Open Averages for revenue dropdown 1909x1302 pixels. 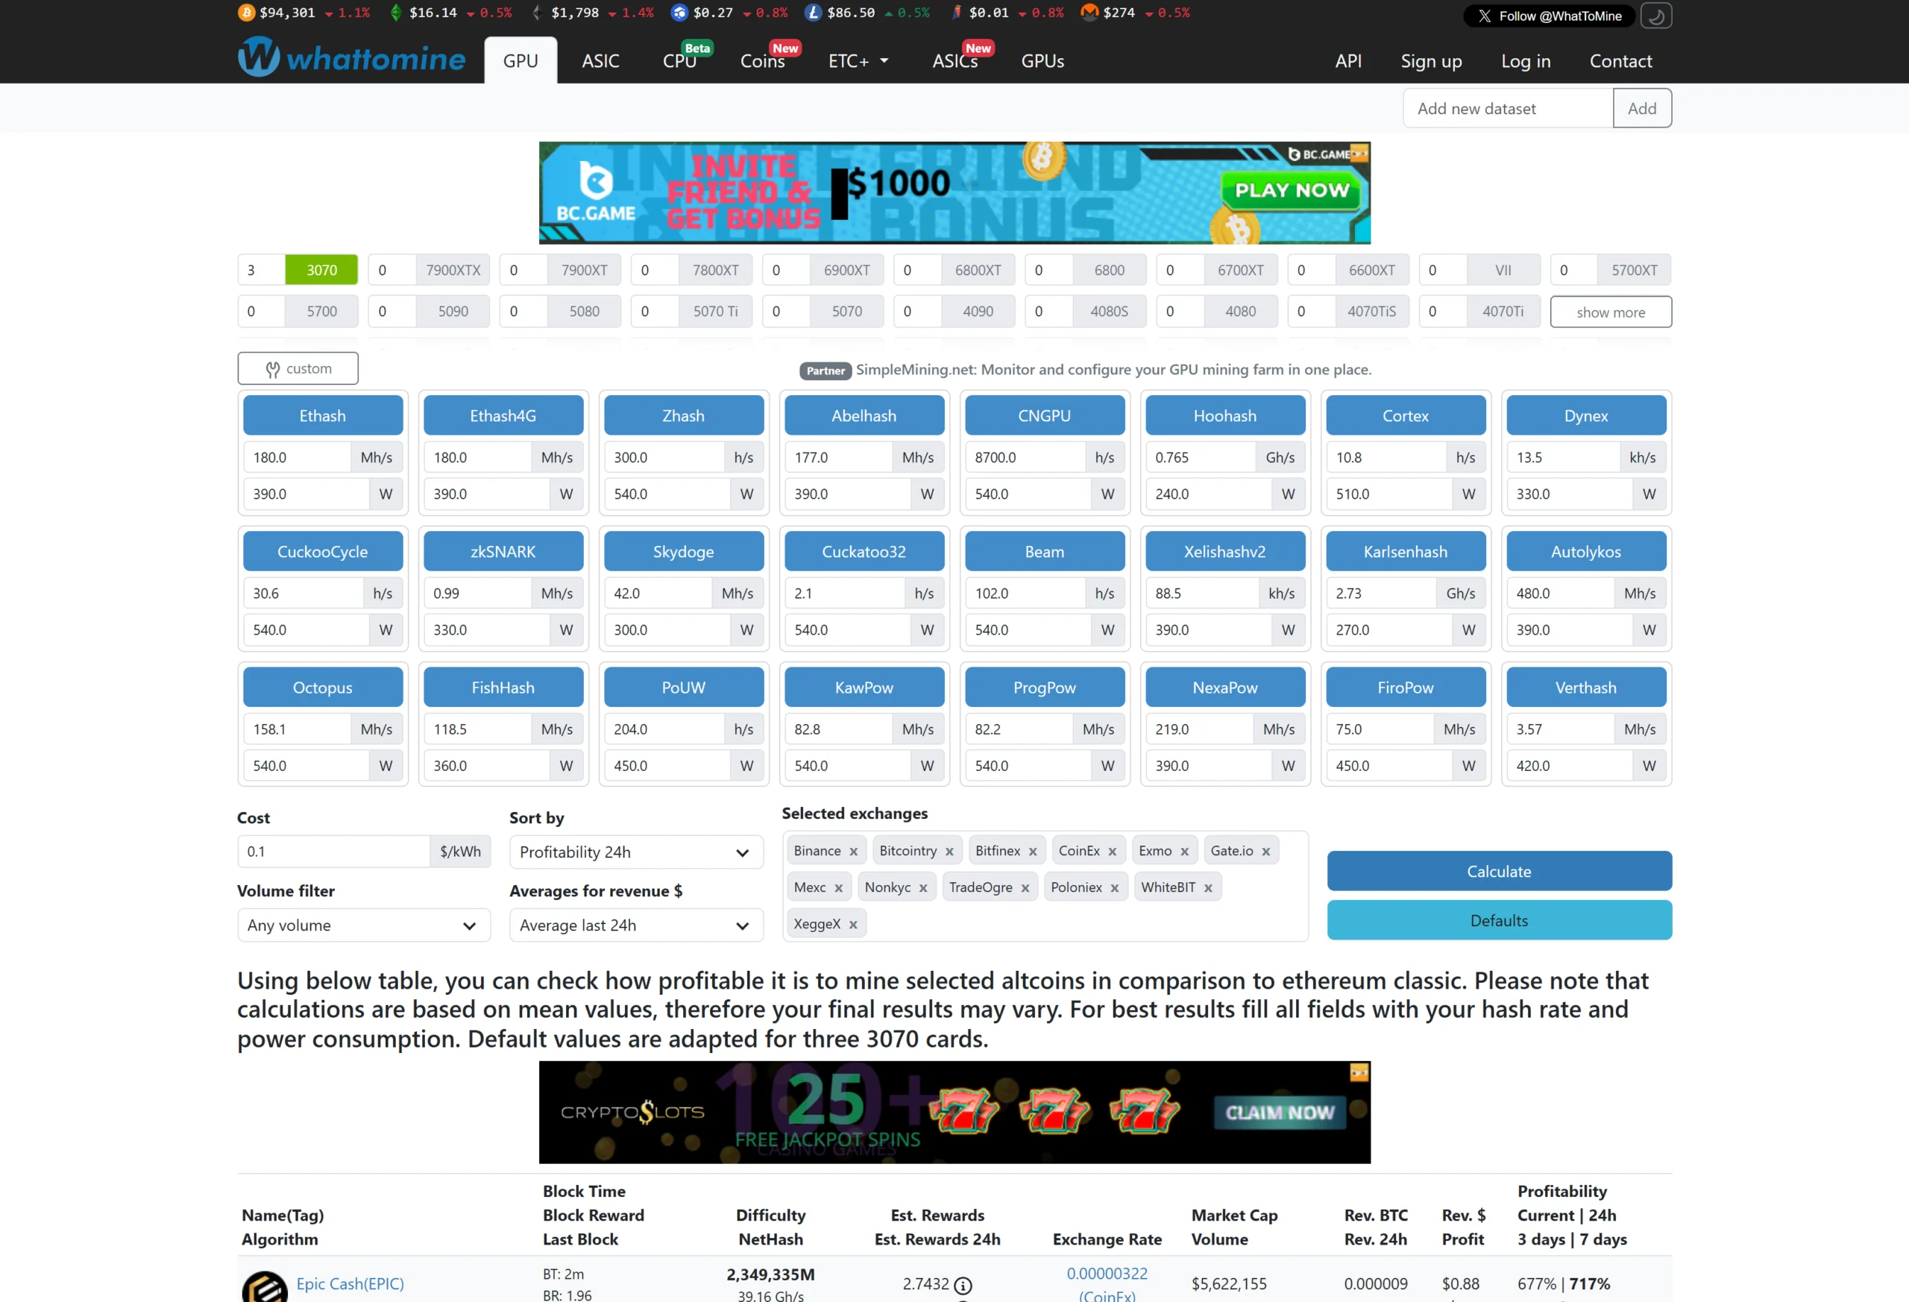636,925
